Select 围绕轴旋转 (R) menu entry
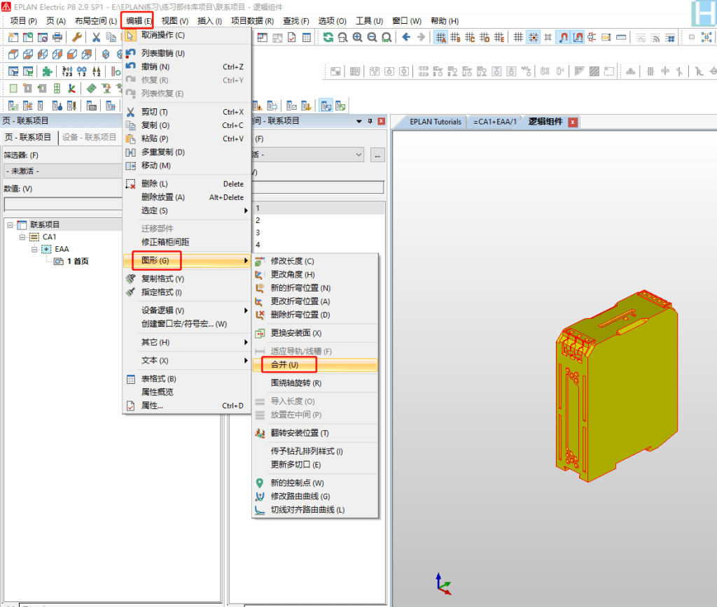The height and width of the screenshot is (607, 717). [295, 383]
